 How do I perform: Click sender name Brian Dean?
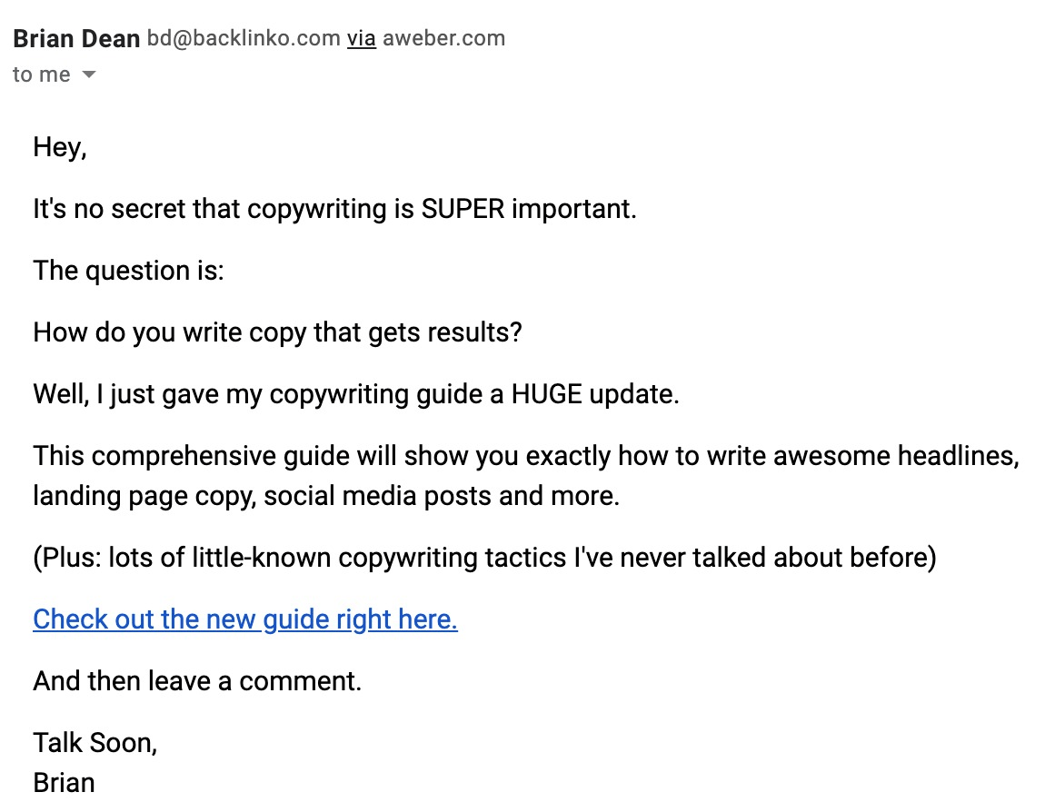click(76, 39)
